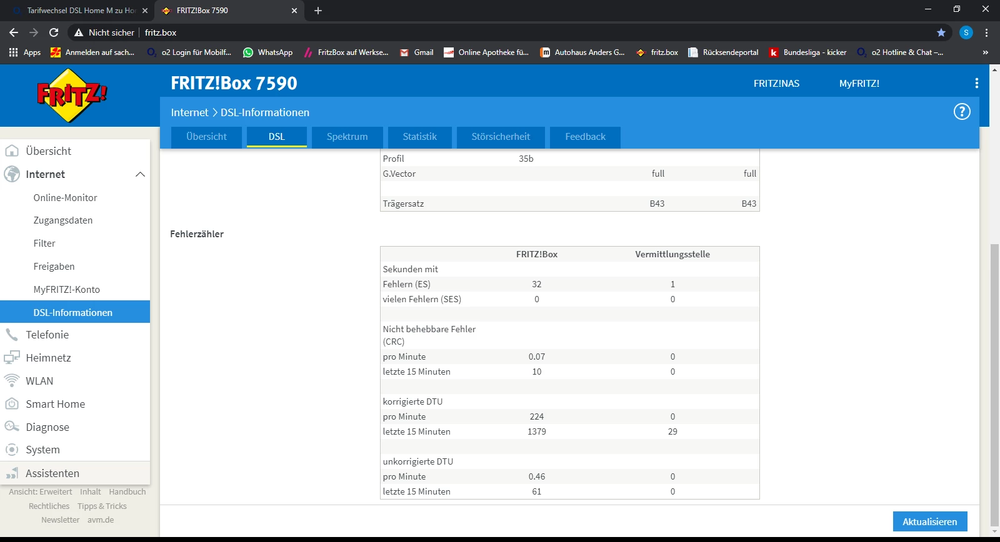Show more bookmarks with double chevron

(x=986, y=52)
